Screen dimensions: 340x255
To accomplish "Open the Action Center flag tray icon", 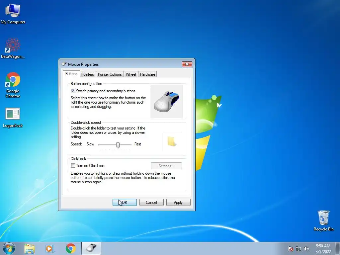I will pyautogui.click(x=290, y=249).
